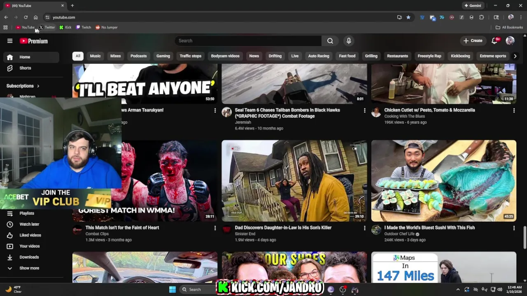Open options for the Dad Discovers video

[364, 228]
